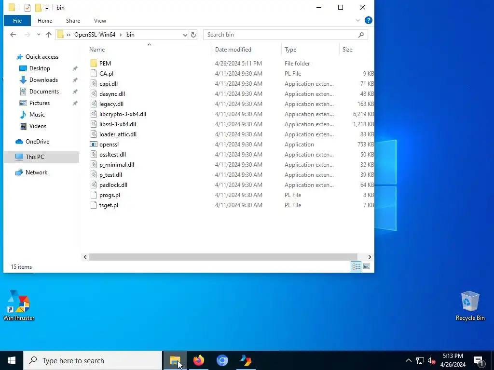
Task: Click OpenSSL-Win64 in the breadcrumb path
Action: pyautogui.click(x=95, y=35)
